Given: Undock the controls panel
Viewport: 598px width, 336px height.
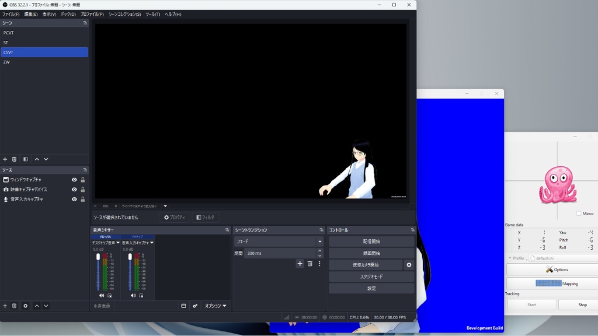Looking at the screenshot, I should click(x=412, y=230).
